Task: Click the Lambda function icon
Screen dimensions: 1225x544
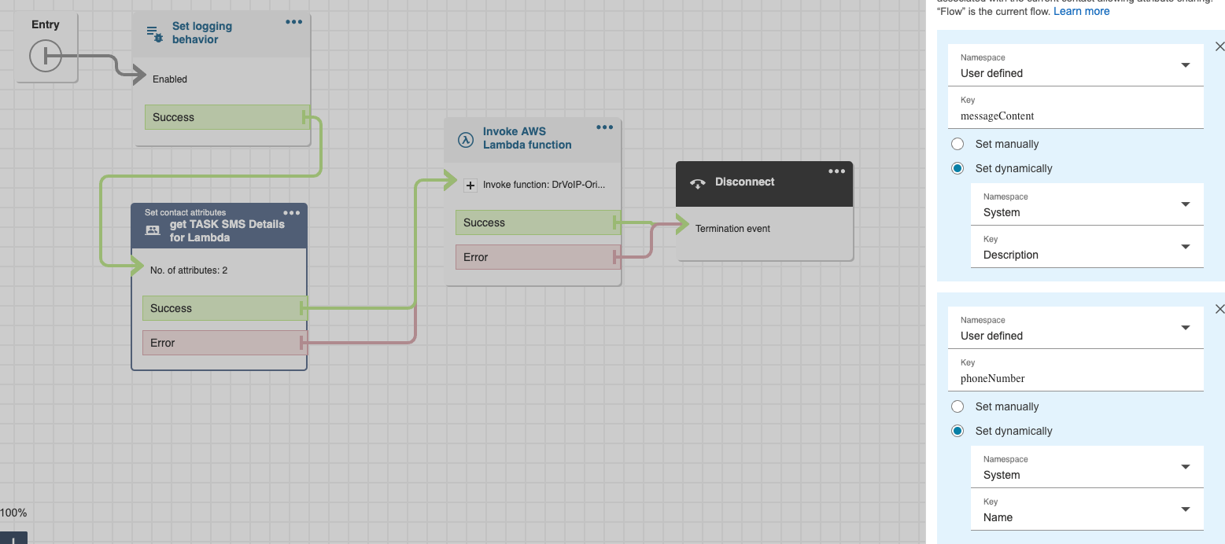Action: 466,139
